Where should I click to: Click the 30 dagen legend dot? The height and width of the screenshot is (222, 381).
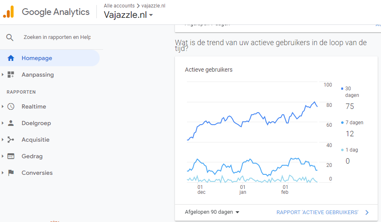coord(342,89)
